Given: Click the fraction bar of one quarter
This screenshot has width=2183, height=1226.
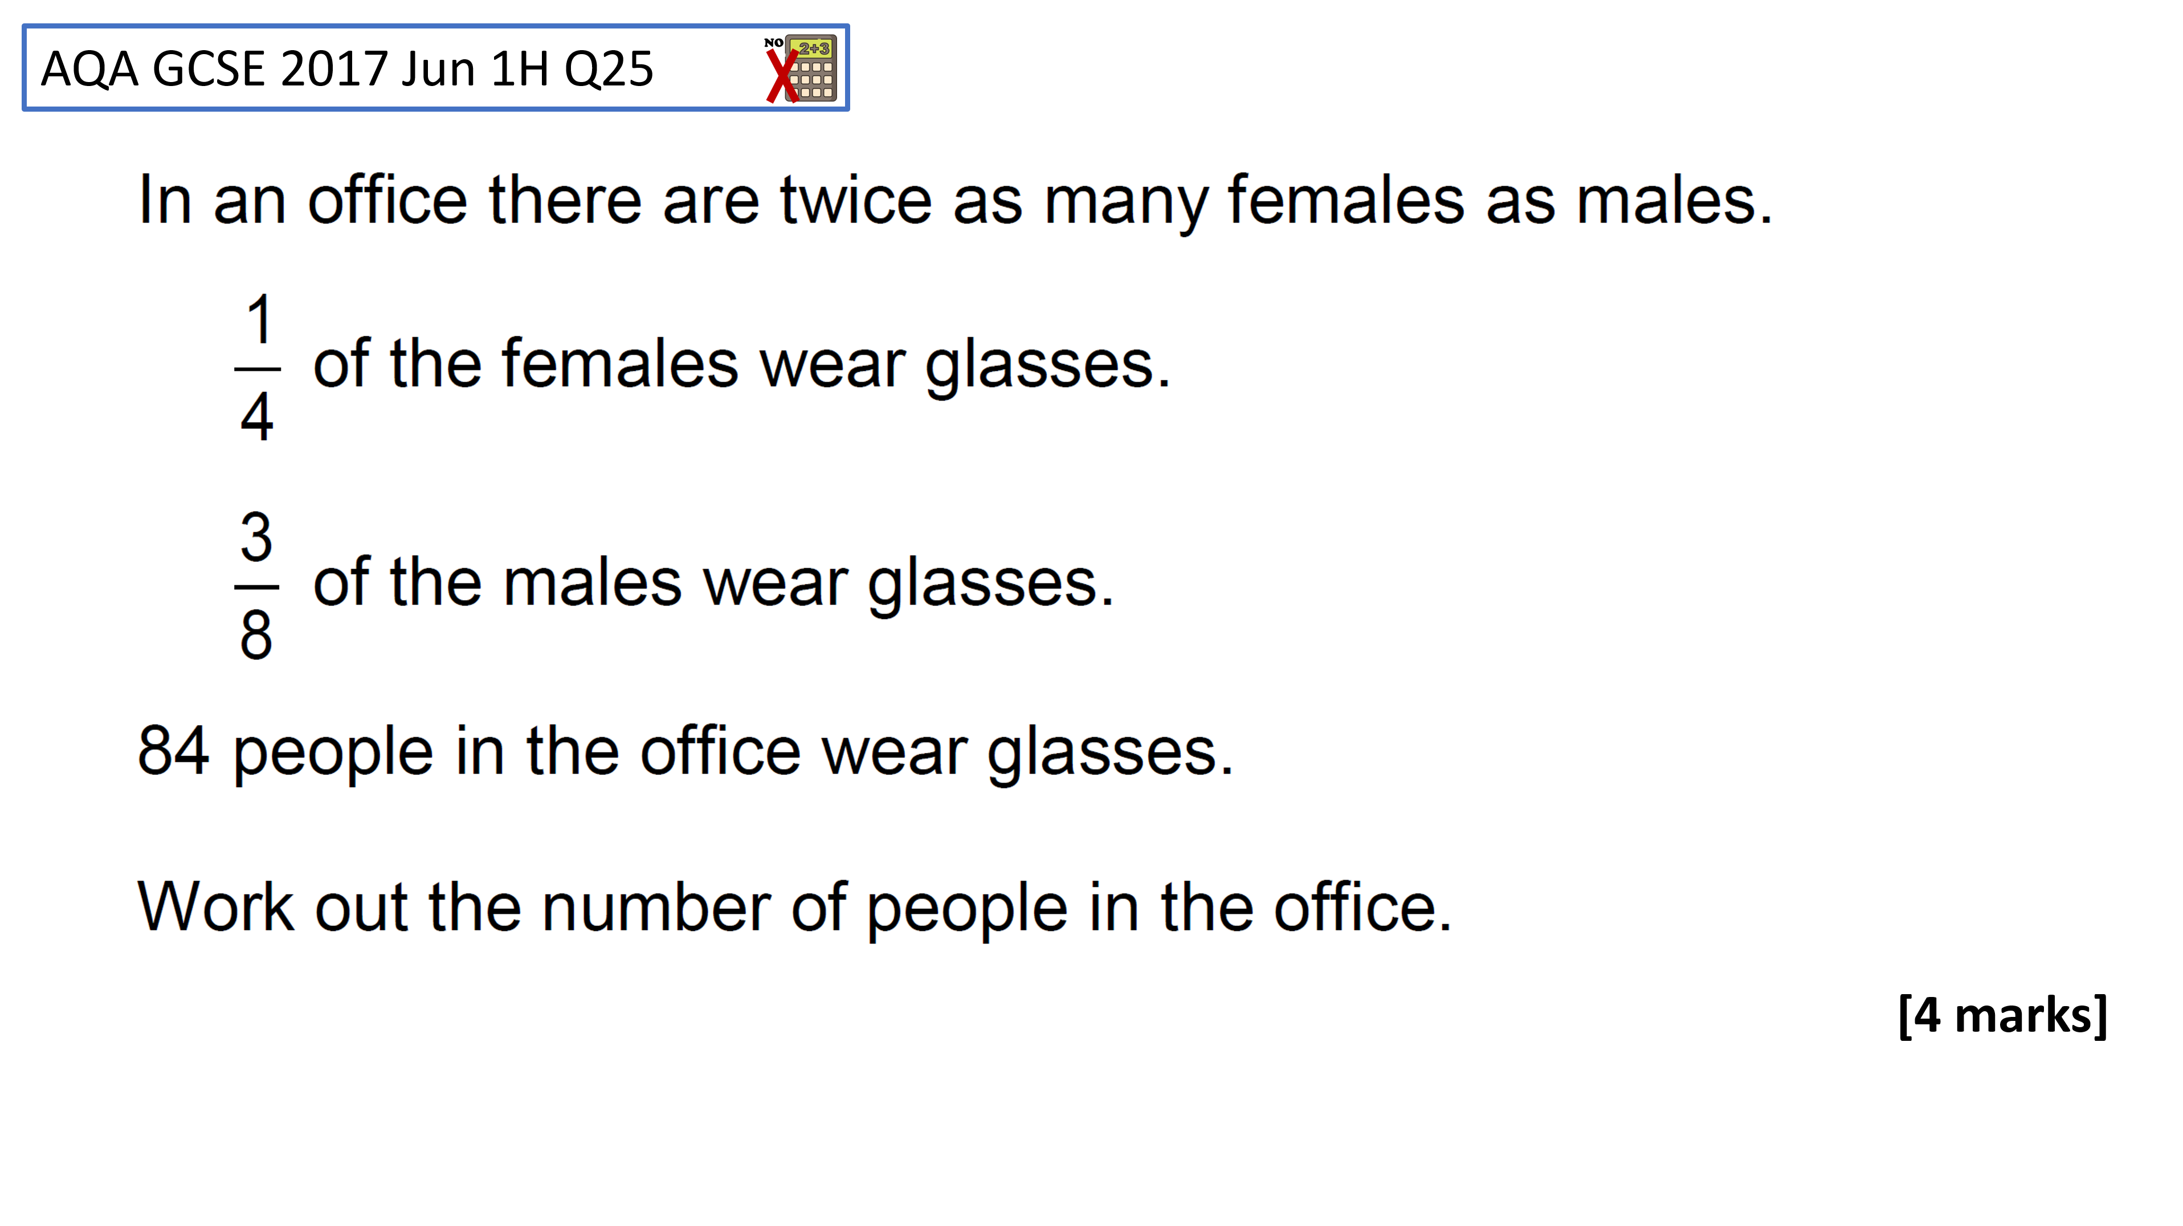Looking at the screenshot, I should [257, 369].
